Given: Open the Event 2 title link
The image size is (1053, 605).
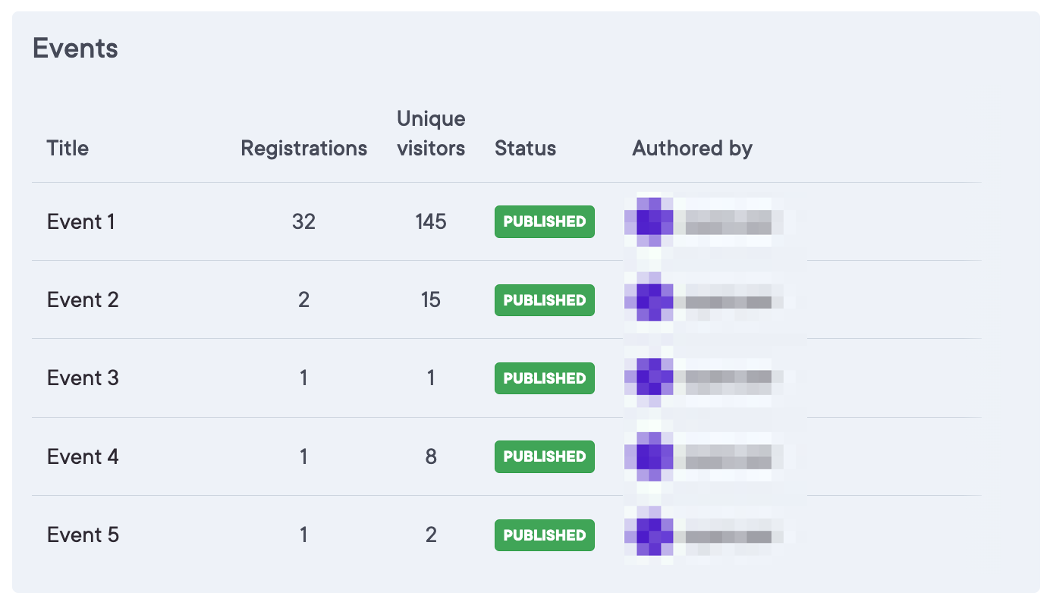Looking at the screenshot, I should point(83,300).
